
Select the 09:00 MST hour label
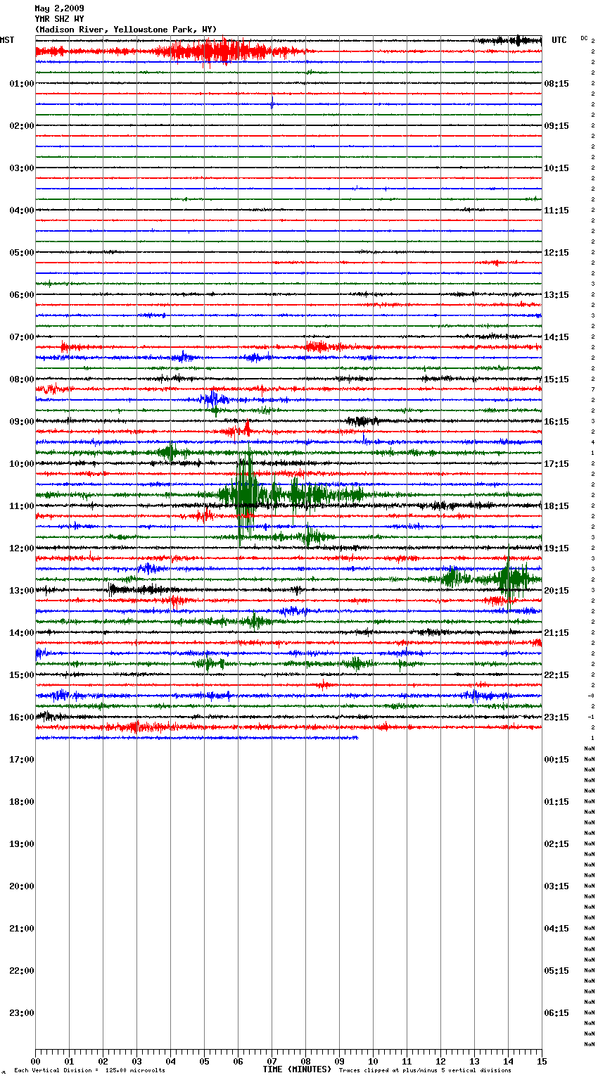pyautogui.click(x=22, y=422)
